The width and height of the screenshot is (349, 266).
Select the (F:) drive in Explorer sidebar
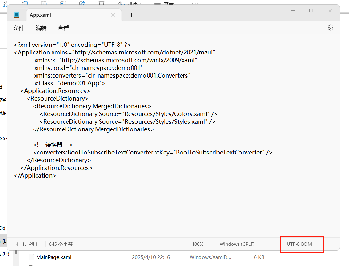click(x=4, y=254)
